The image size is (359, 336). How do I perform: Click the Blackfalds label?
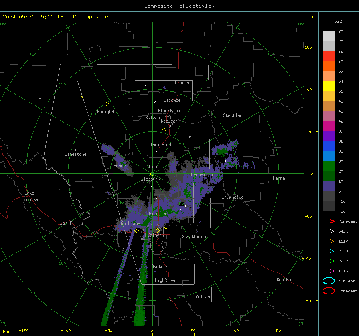tap(170, 111)
